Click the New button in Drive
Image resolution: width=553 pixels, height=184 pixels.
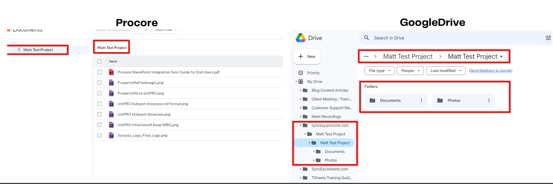point(307,57)
